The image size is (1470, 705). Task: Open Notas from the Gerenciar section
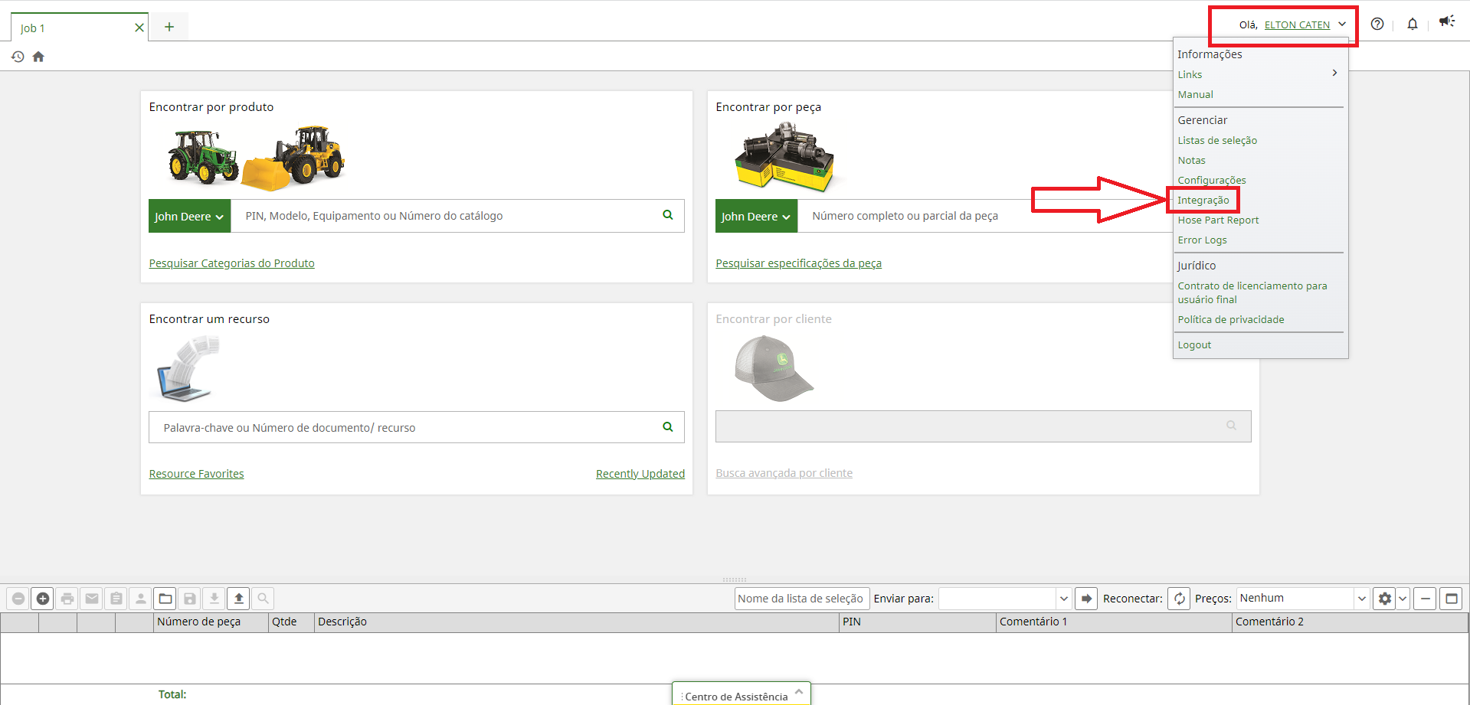coord(1191,160)
